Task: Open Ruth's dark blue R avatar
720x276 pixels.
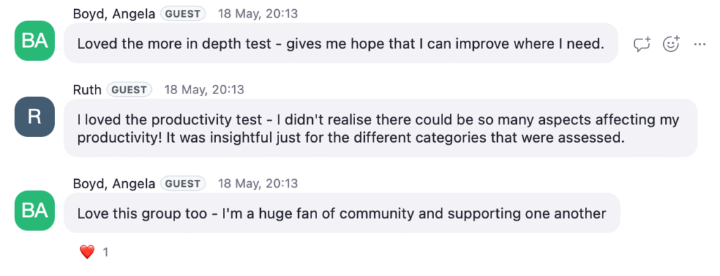Action: pyautogui.click(x=34, y=117)
